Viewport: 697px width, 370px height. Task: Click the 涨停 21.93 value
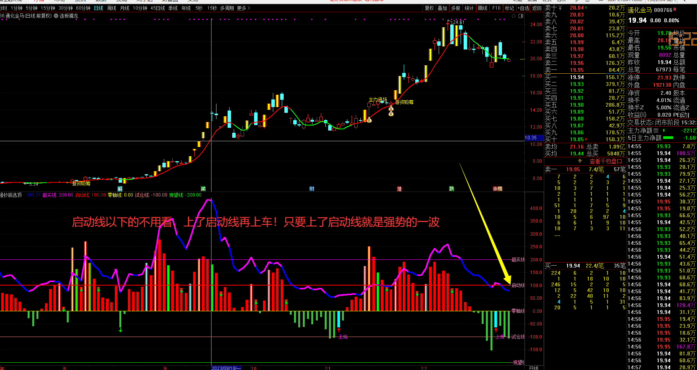tap(664, 78)
